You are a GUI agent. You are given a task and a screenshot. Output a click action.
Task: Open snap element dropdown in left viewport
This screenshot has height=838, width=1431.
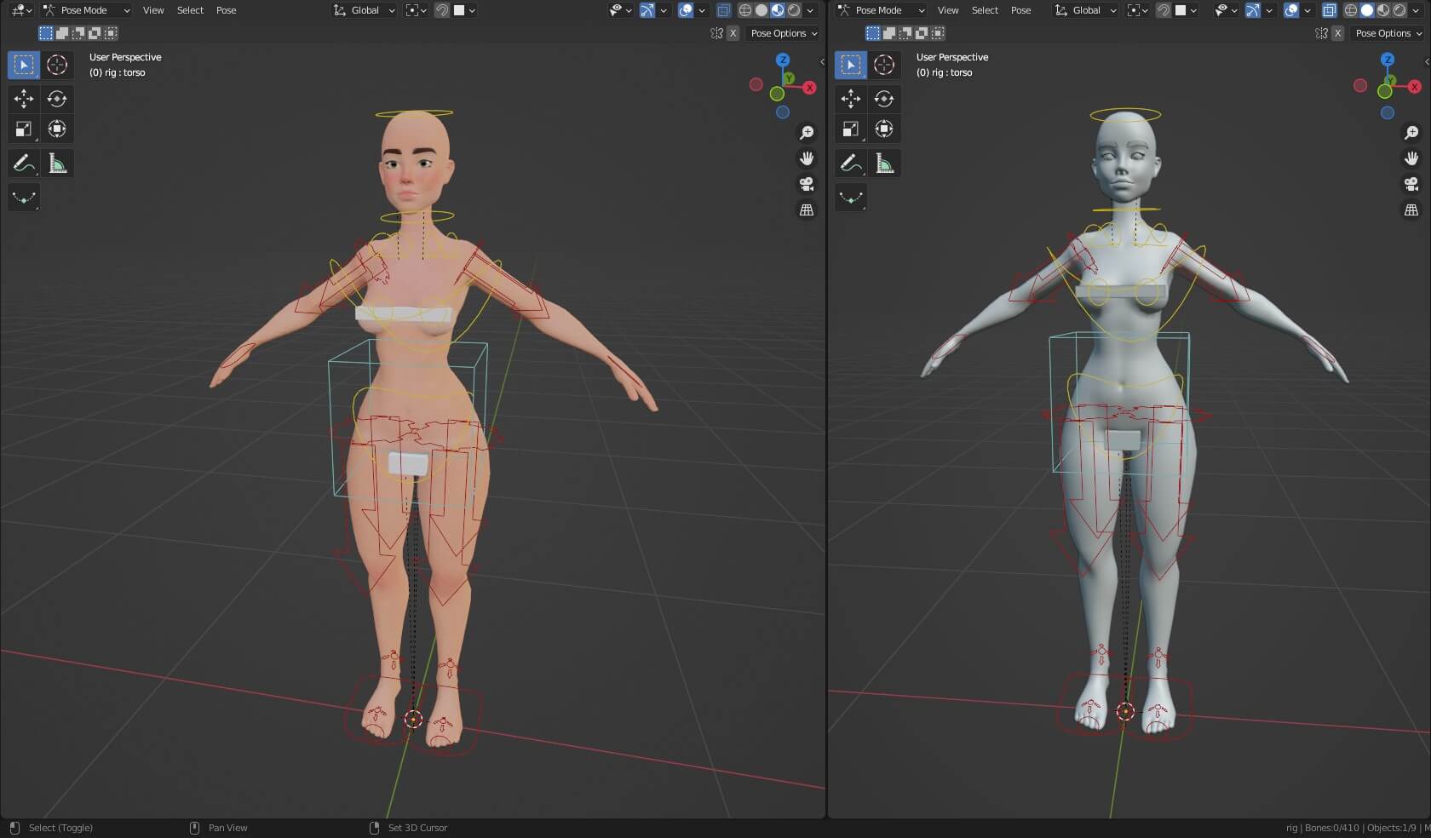coord(465,10)
